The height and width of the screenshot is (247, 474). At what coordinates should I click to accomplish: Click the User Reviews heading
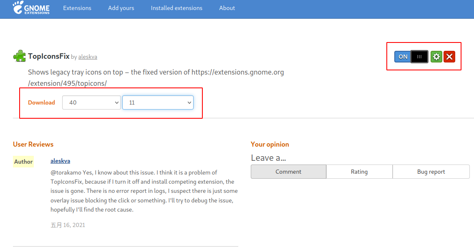click(x=33, y=145)
